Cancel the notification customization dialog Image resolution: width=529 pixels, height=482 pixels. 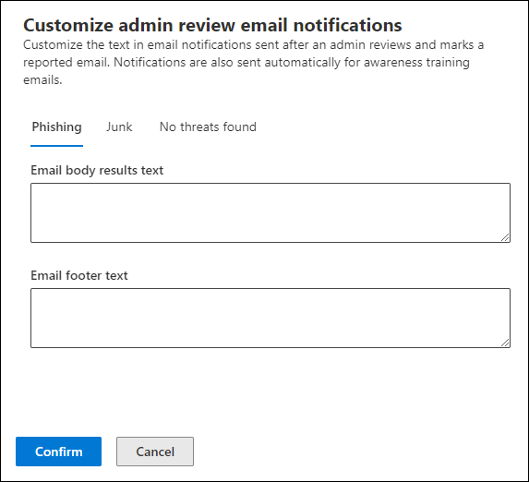(x=155, y=452)
